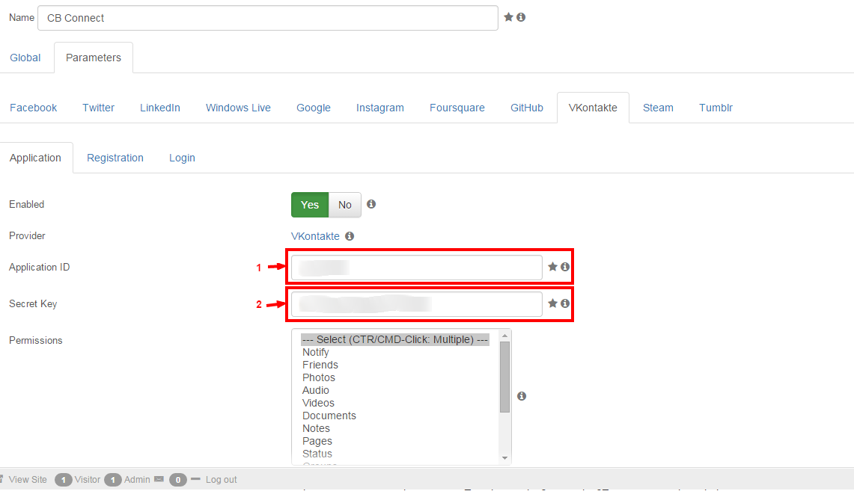This screenshot has width=854, height=497.
Task: Click Permissions list scroll down arrow
Action: 505,458
